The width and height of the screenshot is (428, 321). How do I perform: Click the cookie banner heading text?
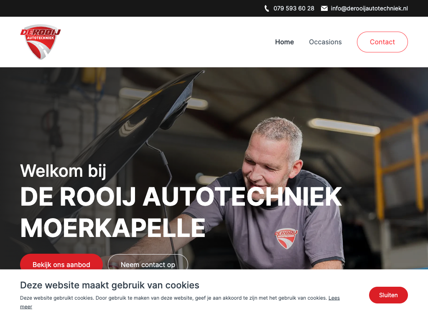[110, 285]
